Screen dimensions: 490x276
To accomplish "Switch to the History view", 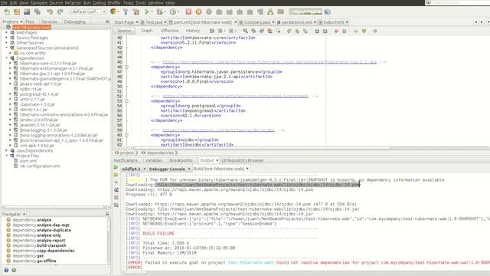I will [x=192, y=31].
